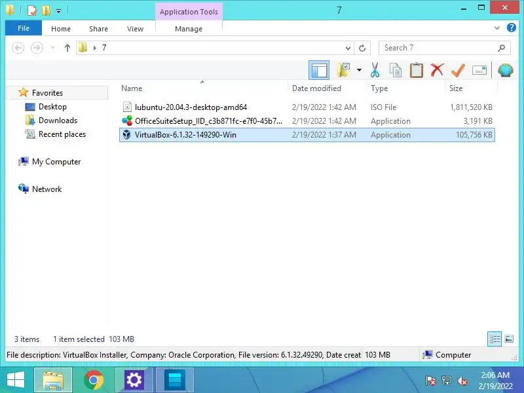Click the Paste clipboard toolbar icon

417,70
